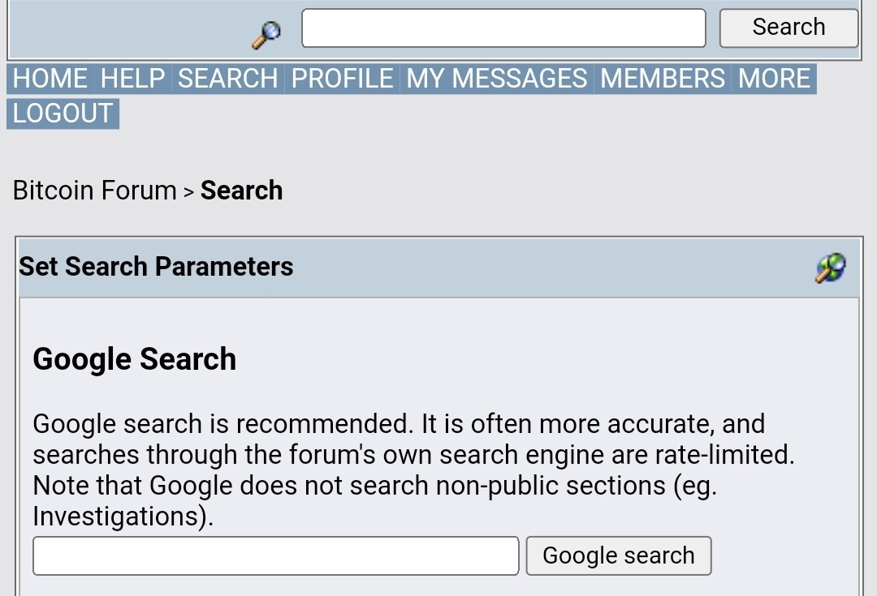
Task: Click the separator arrow between breadcrumb items
Action: tap(188, 192)
